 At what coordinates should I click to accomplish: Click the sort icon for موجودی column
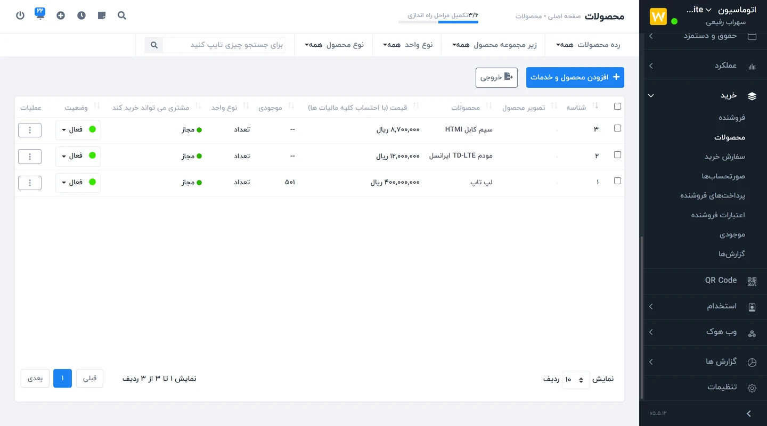(291, 106)
